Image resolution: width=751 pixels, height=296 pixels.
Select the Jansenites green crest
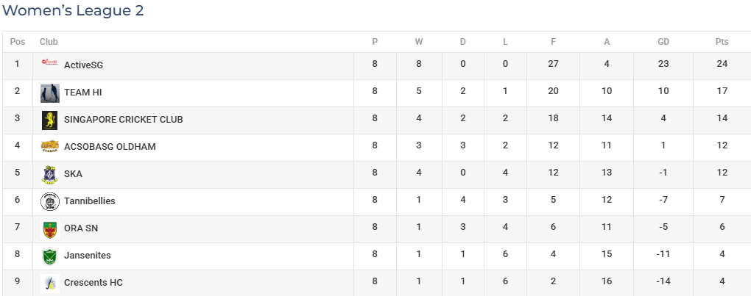(50, 256)
